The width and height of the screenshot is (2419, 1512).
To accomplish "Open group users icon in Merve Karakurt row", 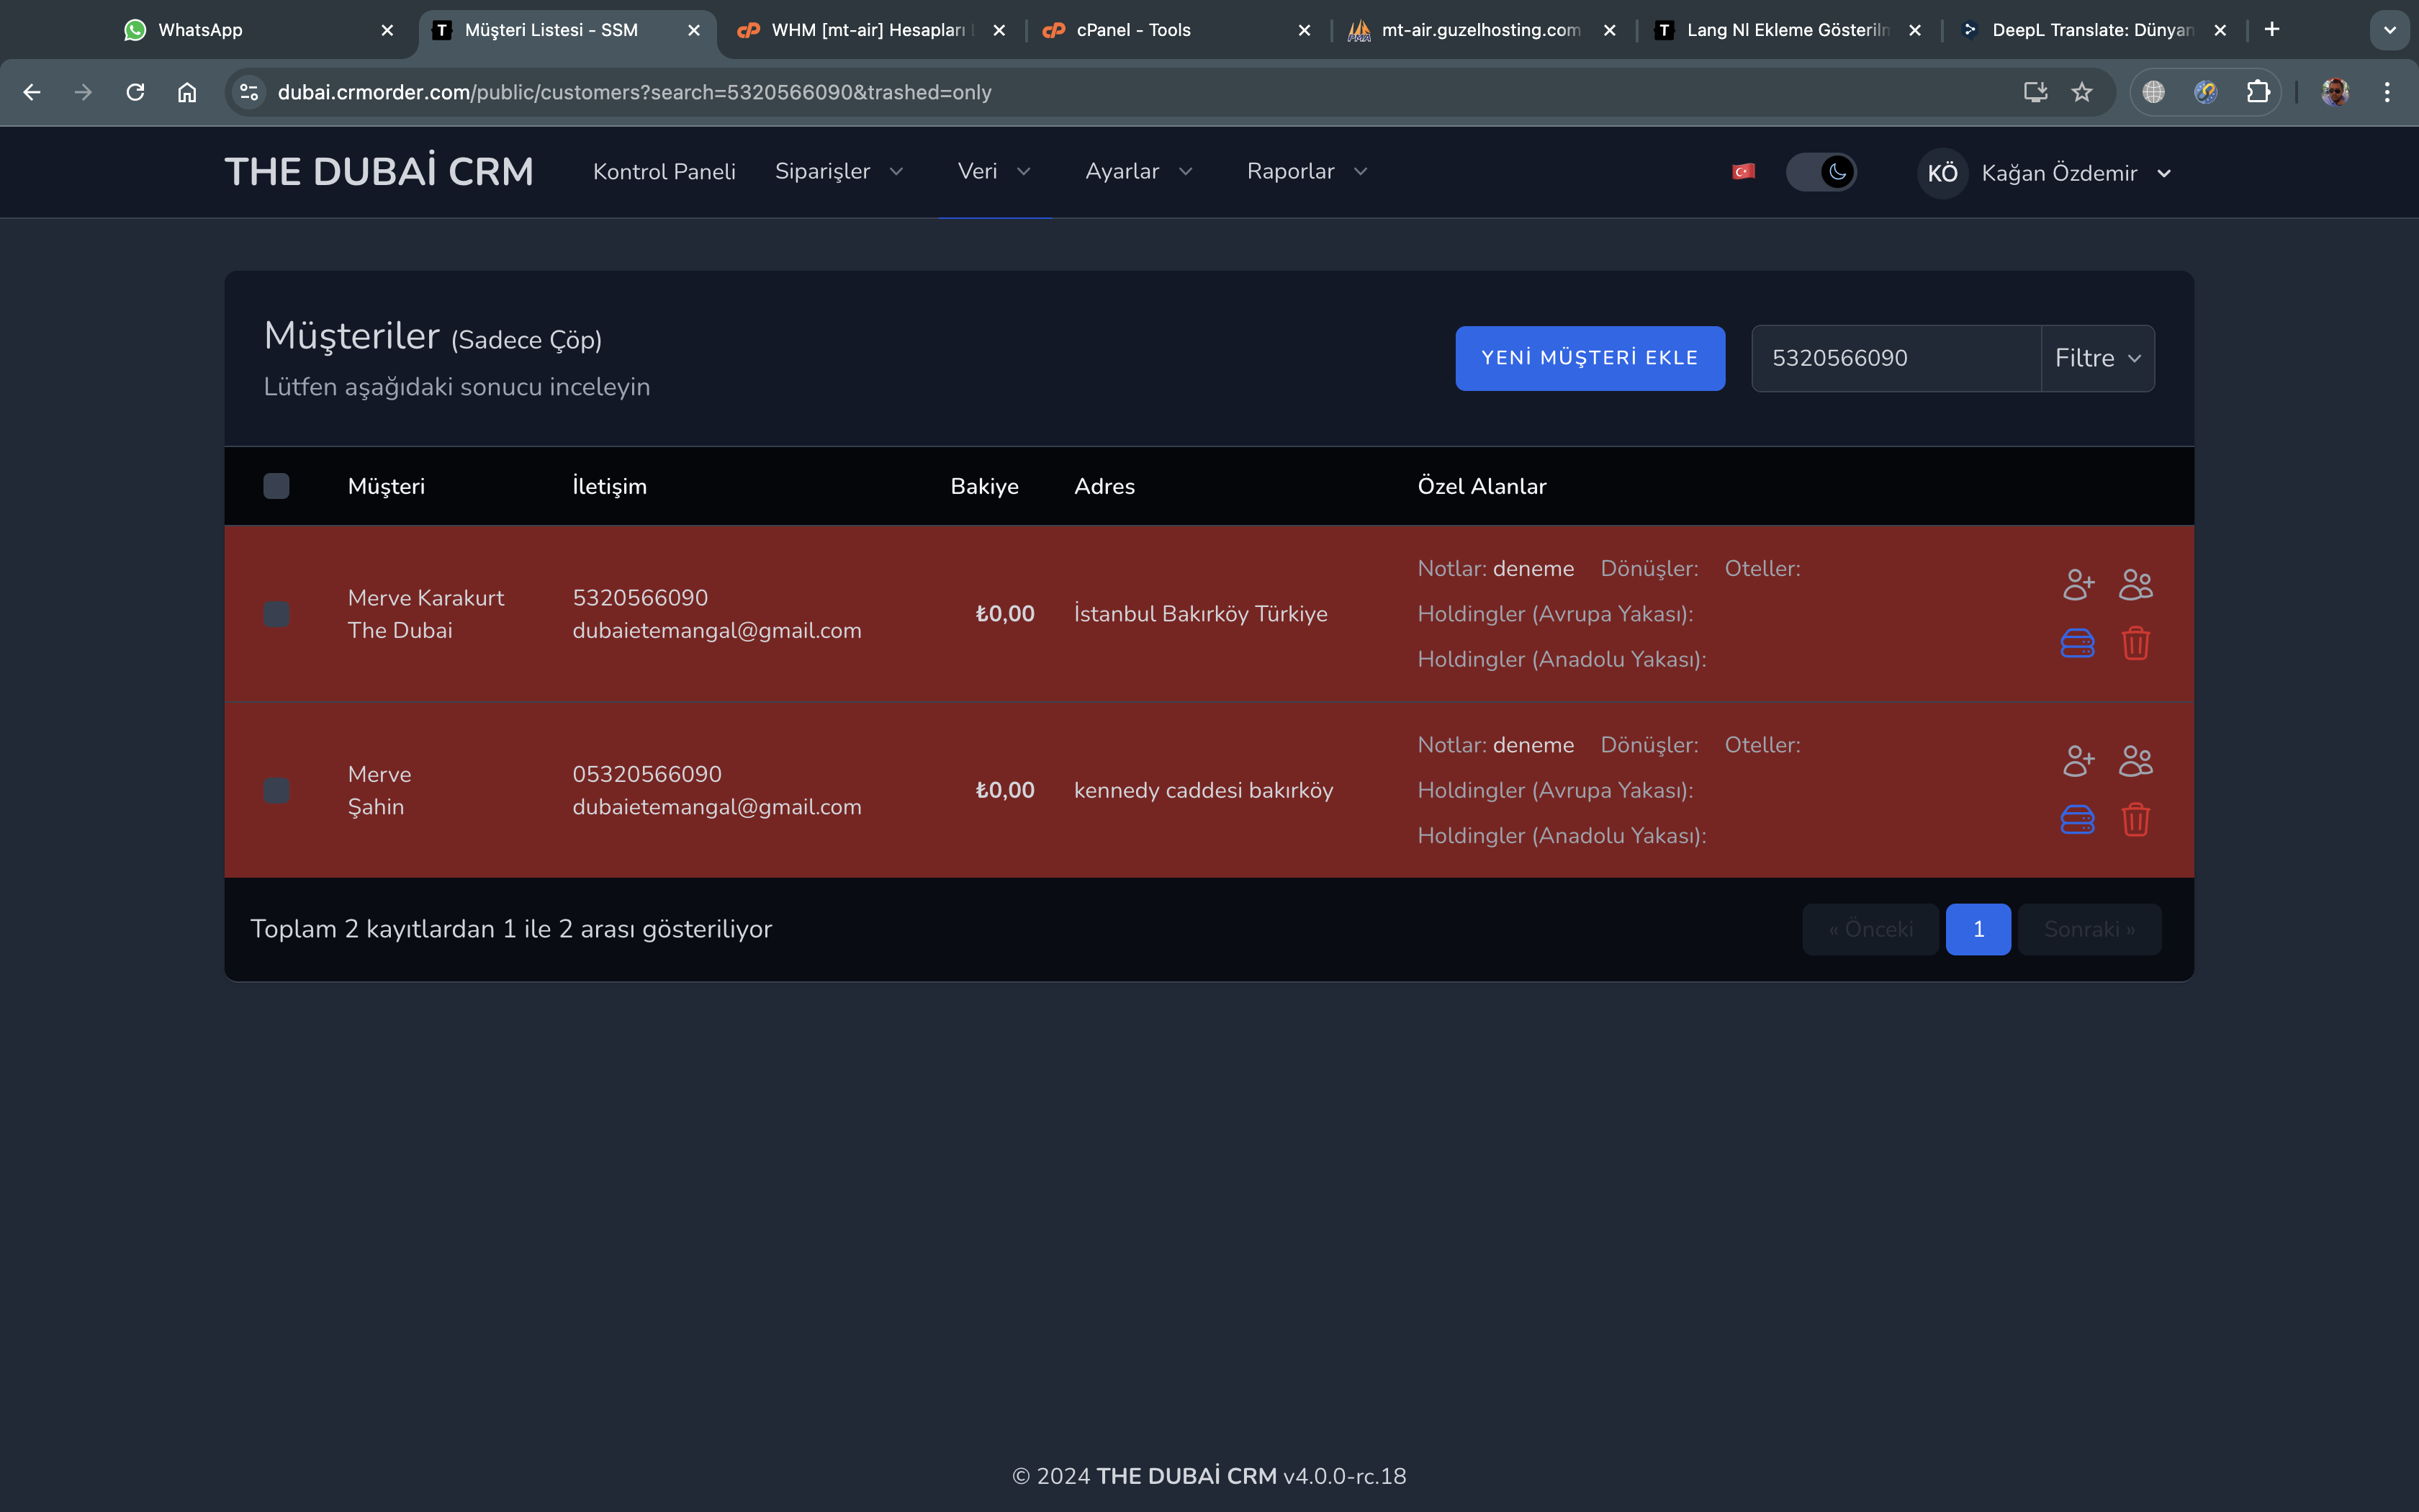I will point(2136,584).
